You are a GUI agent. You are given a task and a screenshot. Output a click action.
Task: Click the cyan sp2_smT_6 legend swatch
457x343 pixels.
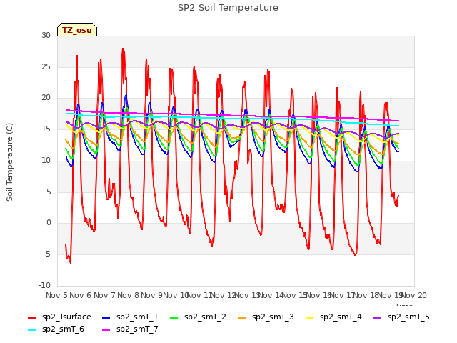click(x=31, y=330)
